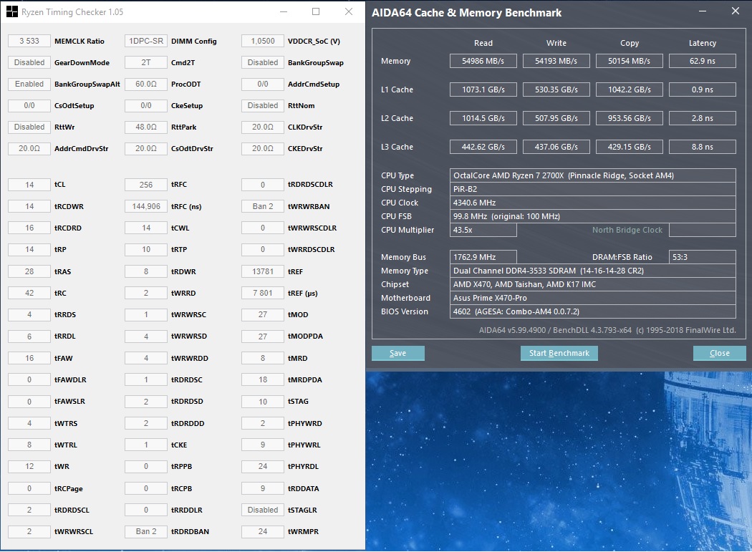Click the tCL value 14
The width and height of the screenshot is (752, 552).
point(29,185)
